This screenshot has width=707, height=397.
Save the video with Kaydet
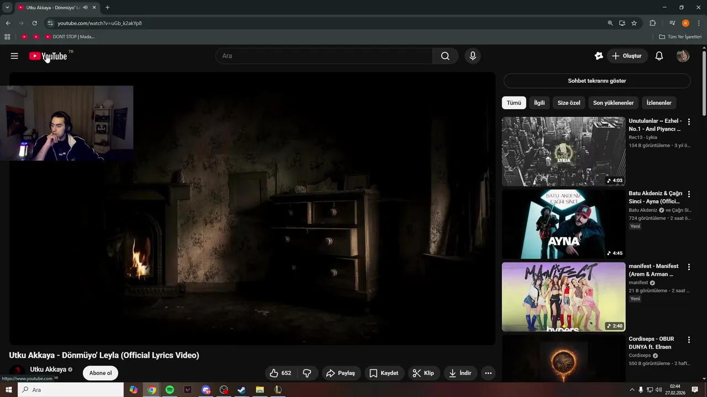[384, 373]
